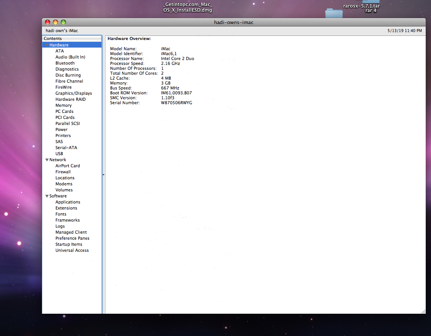Select the _Getintopc.com_Mac_OS_X_InstallESD.dmg desktop file
Screen dimensions: 431x336
pos(188,8)
